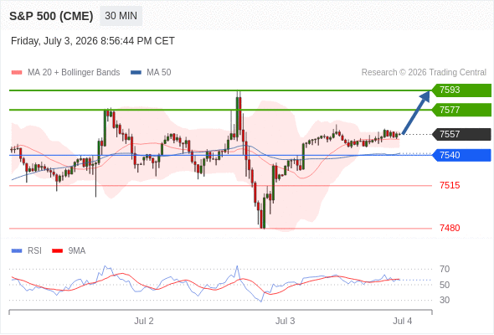Click the S&P 500 (CME) title
This screenshot has height=335, width=494.
(51, 16)
